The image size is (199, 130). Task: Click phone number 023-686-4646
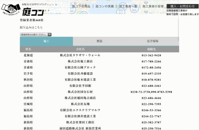pyautogui.click(x=152, y=98)
